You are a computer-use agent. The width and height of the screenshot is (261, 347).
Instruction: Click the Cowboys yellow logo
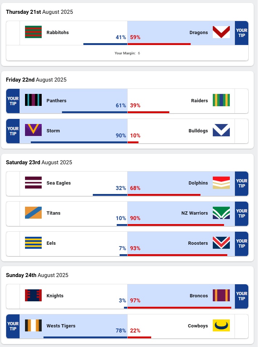(x=221, y=326)
